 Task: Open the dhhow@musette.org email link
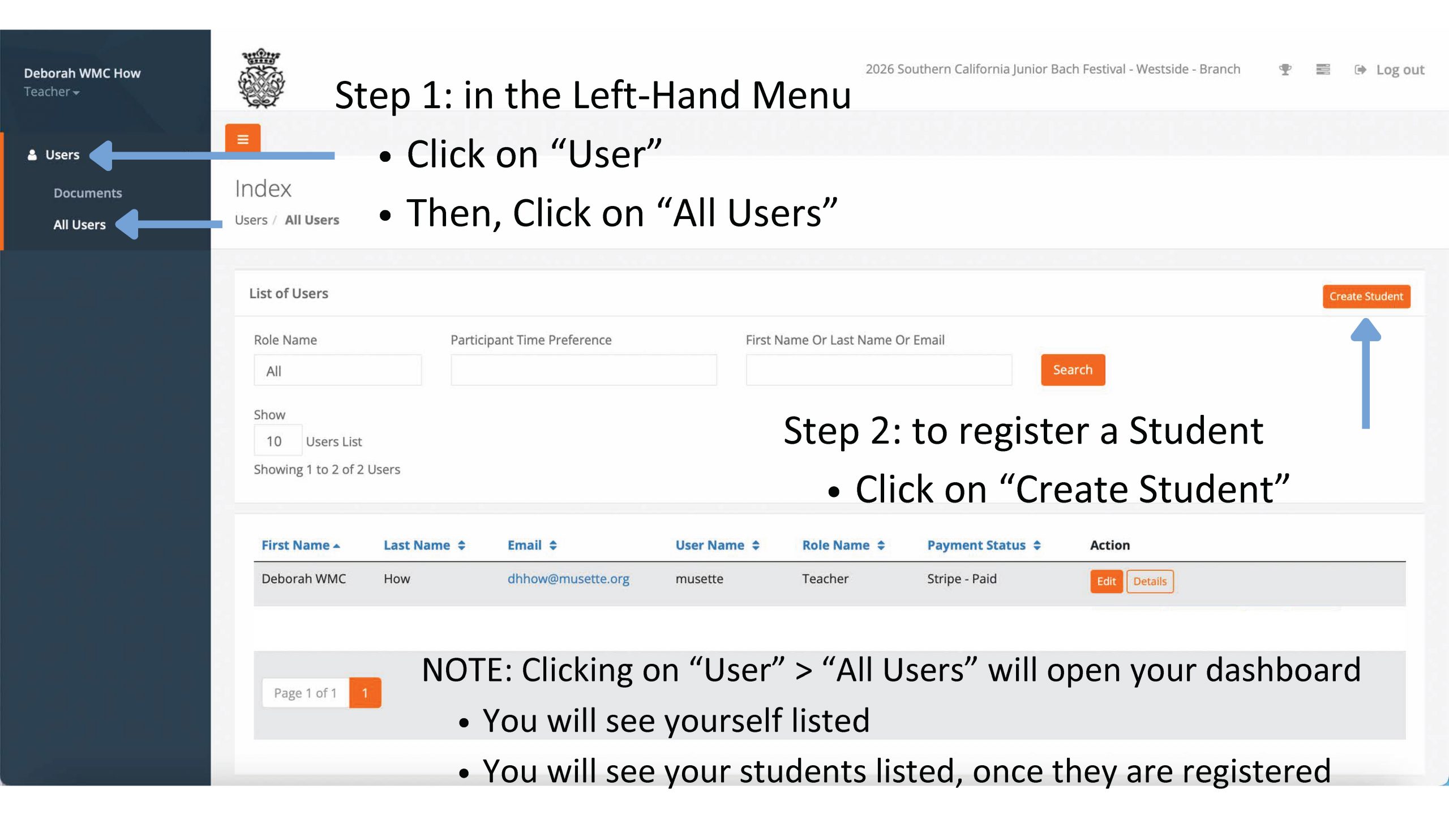click(568, 578)
